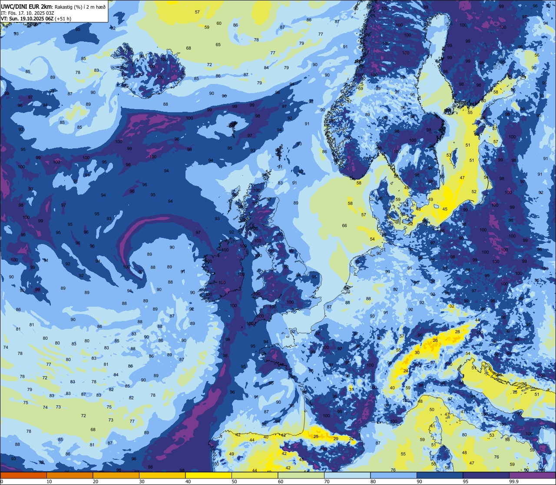Click the humidity value 29 in the Pyrenees
The height and width of the screenshot is (485, 556).
pyautogui.click(x=336, y=439)
